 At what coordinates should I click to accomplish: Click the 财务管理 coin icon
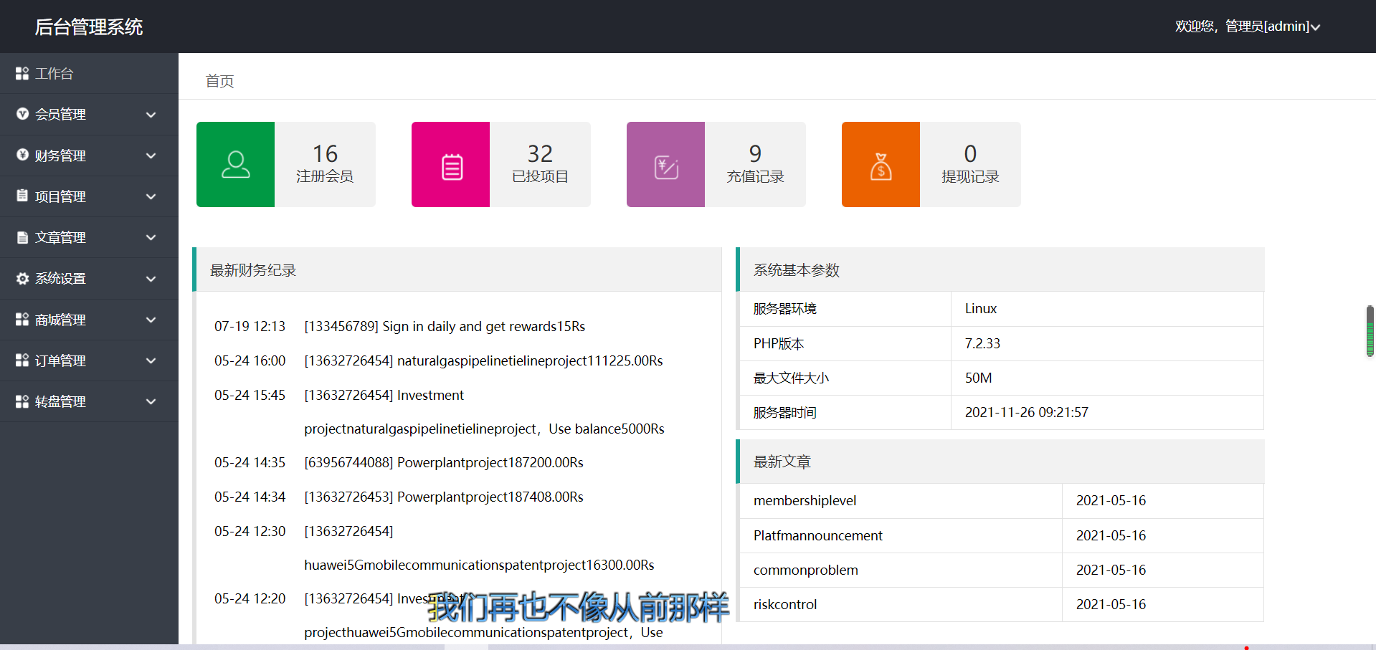(x=22, y=156)
